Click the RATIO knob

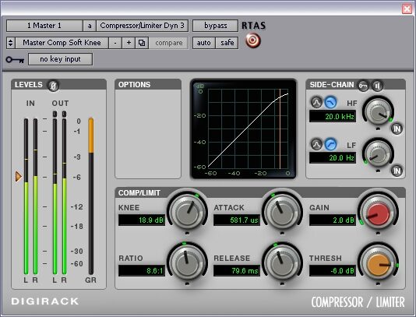[187, 263]
